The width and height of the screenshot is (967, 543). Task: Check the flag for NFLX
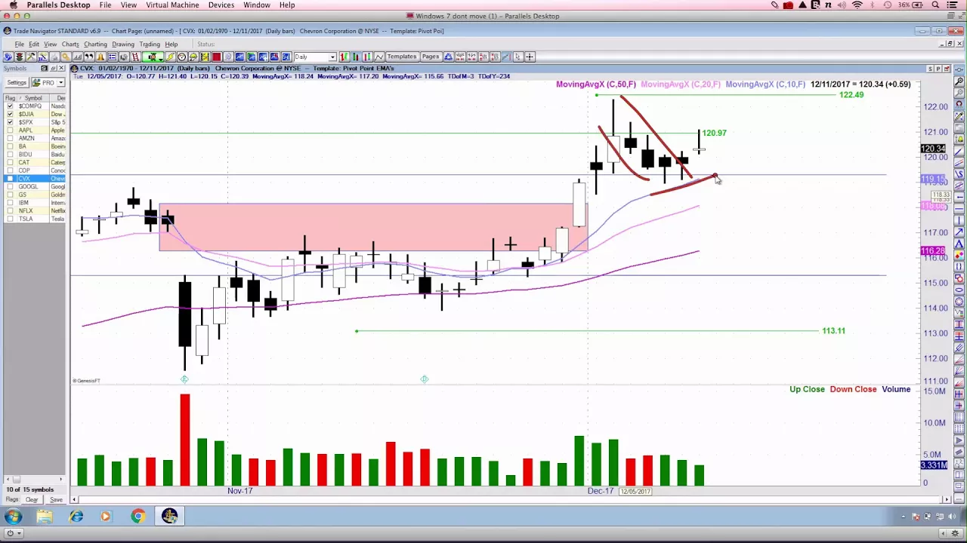(x=10, y=210)
